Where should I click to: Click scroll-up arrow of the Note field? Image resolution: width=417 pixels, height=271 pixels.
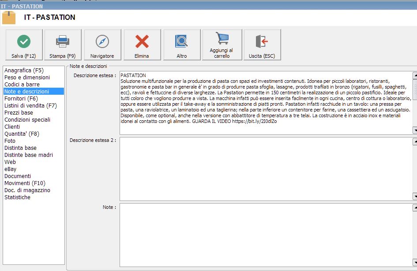coord(415,208)
